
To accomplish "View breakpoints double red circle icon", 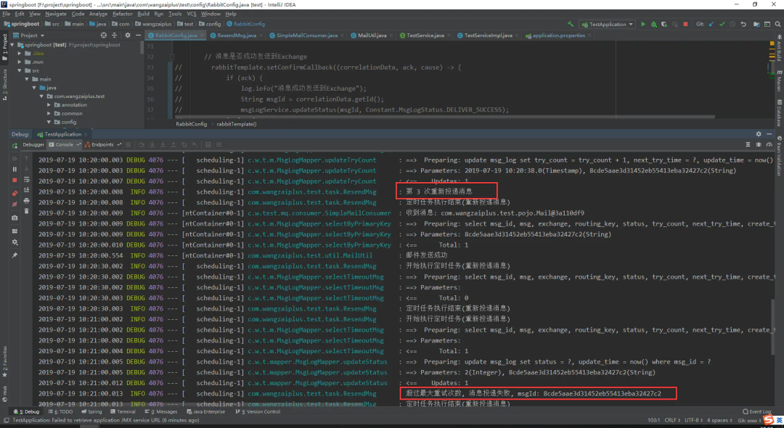I will pos(15,193).
